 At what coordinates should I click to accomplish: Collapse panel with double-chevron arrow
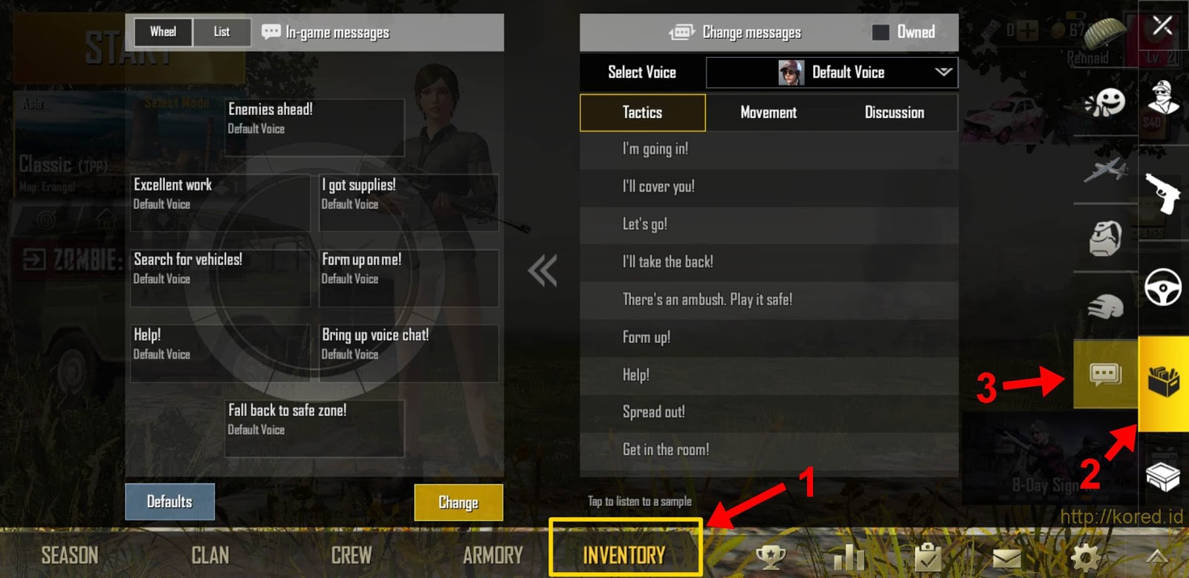[542, 270]
